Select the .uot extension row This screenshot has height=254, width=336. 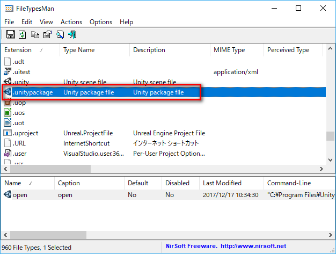[164, 123]
